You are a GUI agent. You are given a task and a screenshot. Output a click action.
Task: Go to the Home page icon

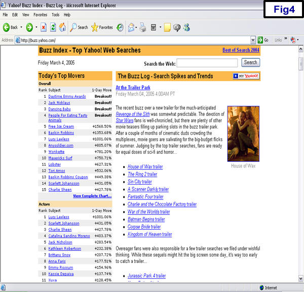click(x=62, y=27)
